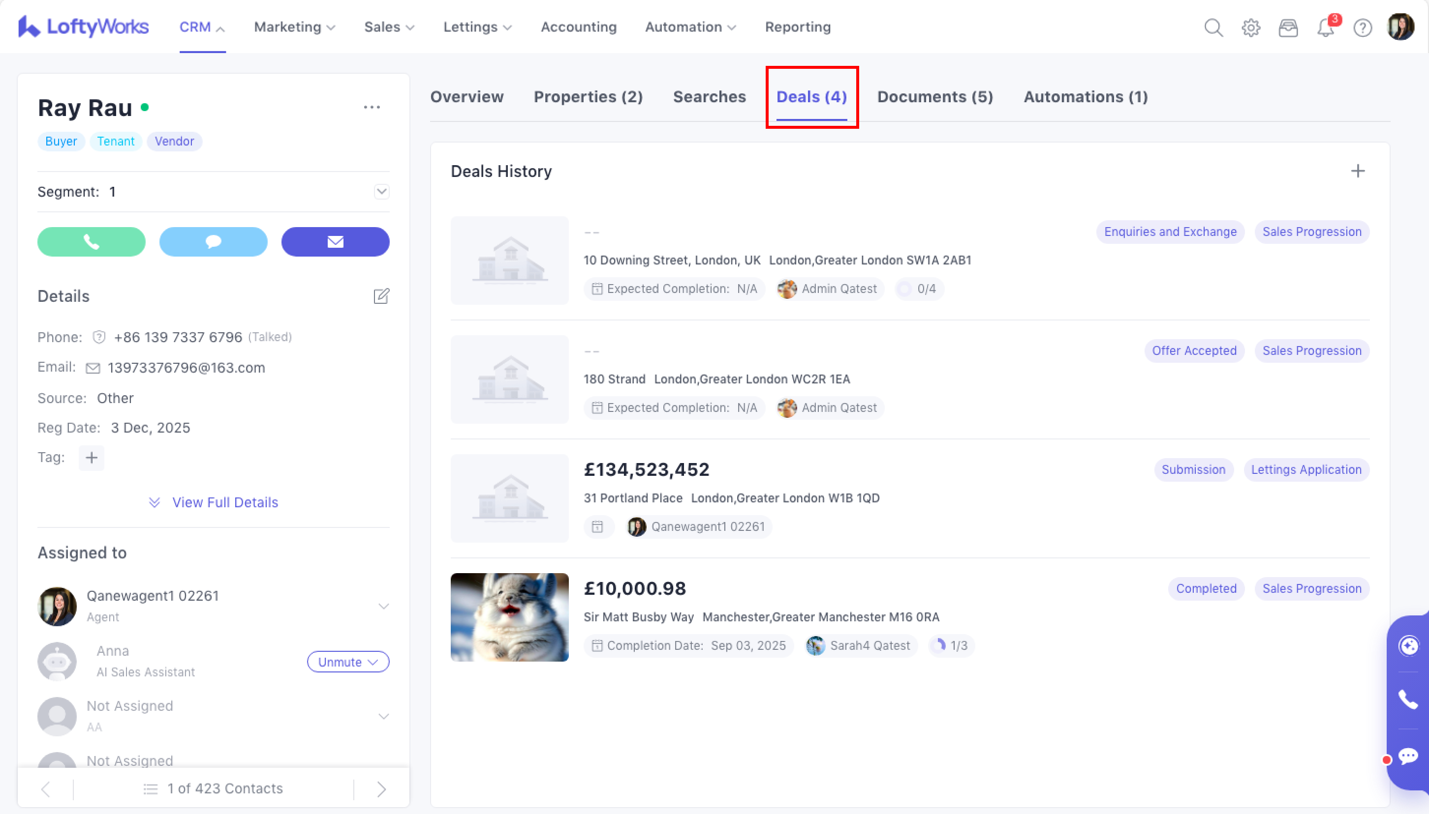Switch to Documents (5) tab
1429x814 pixels.
coord(934,97)
